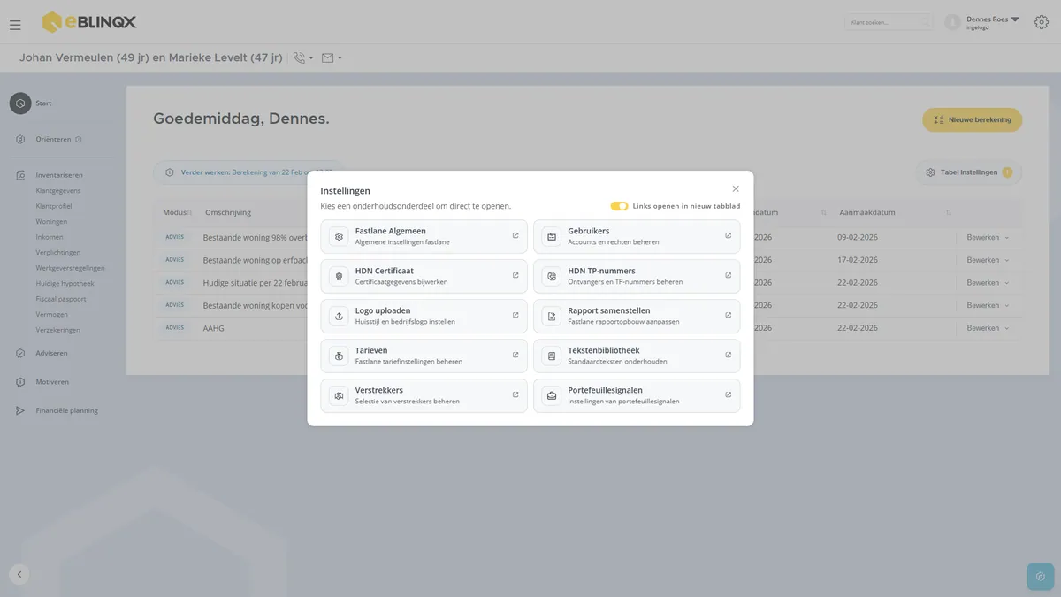Click the Nieuwe berekening button

coord(973,119)
